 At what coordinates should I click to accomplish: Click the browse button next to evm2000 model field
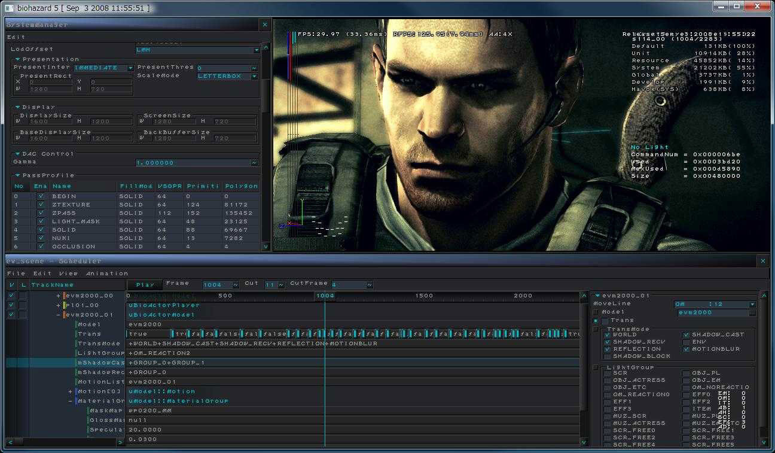pos(752,312)
